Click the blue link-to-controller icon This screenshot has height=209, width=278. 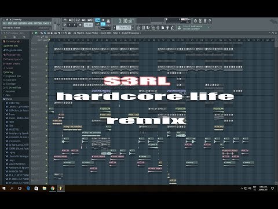[103, 24]
